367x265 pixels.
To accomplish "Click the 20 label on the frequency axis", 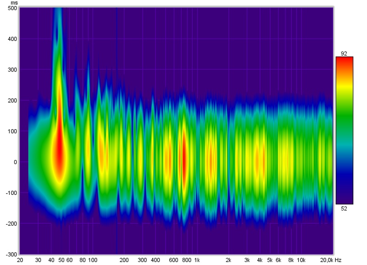I will click(x=20, y=260).
